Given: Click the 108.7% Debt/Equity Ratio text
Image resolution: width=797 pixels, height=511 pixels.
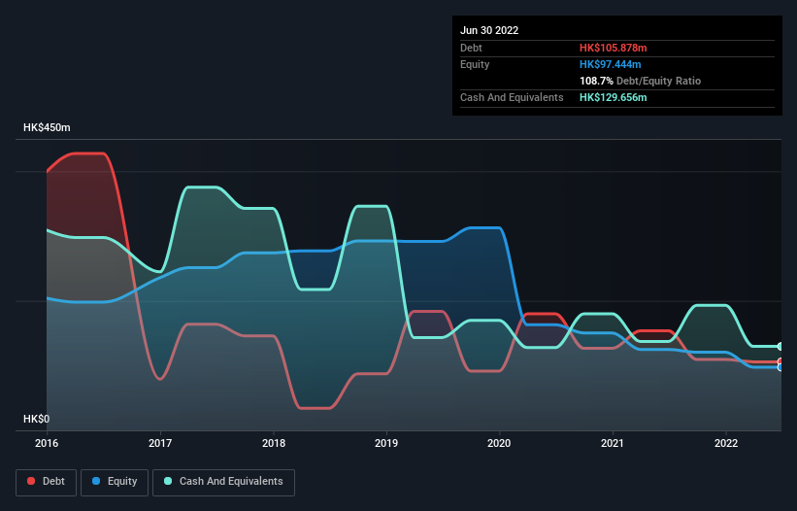Looking at the screenshot, I should [x=640, y=81].
